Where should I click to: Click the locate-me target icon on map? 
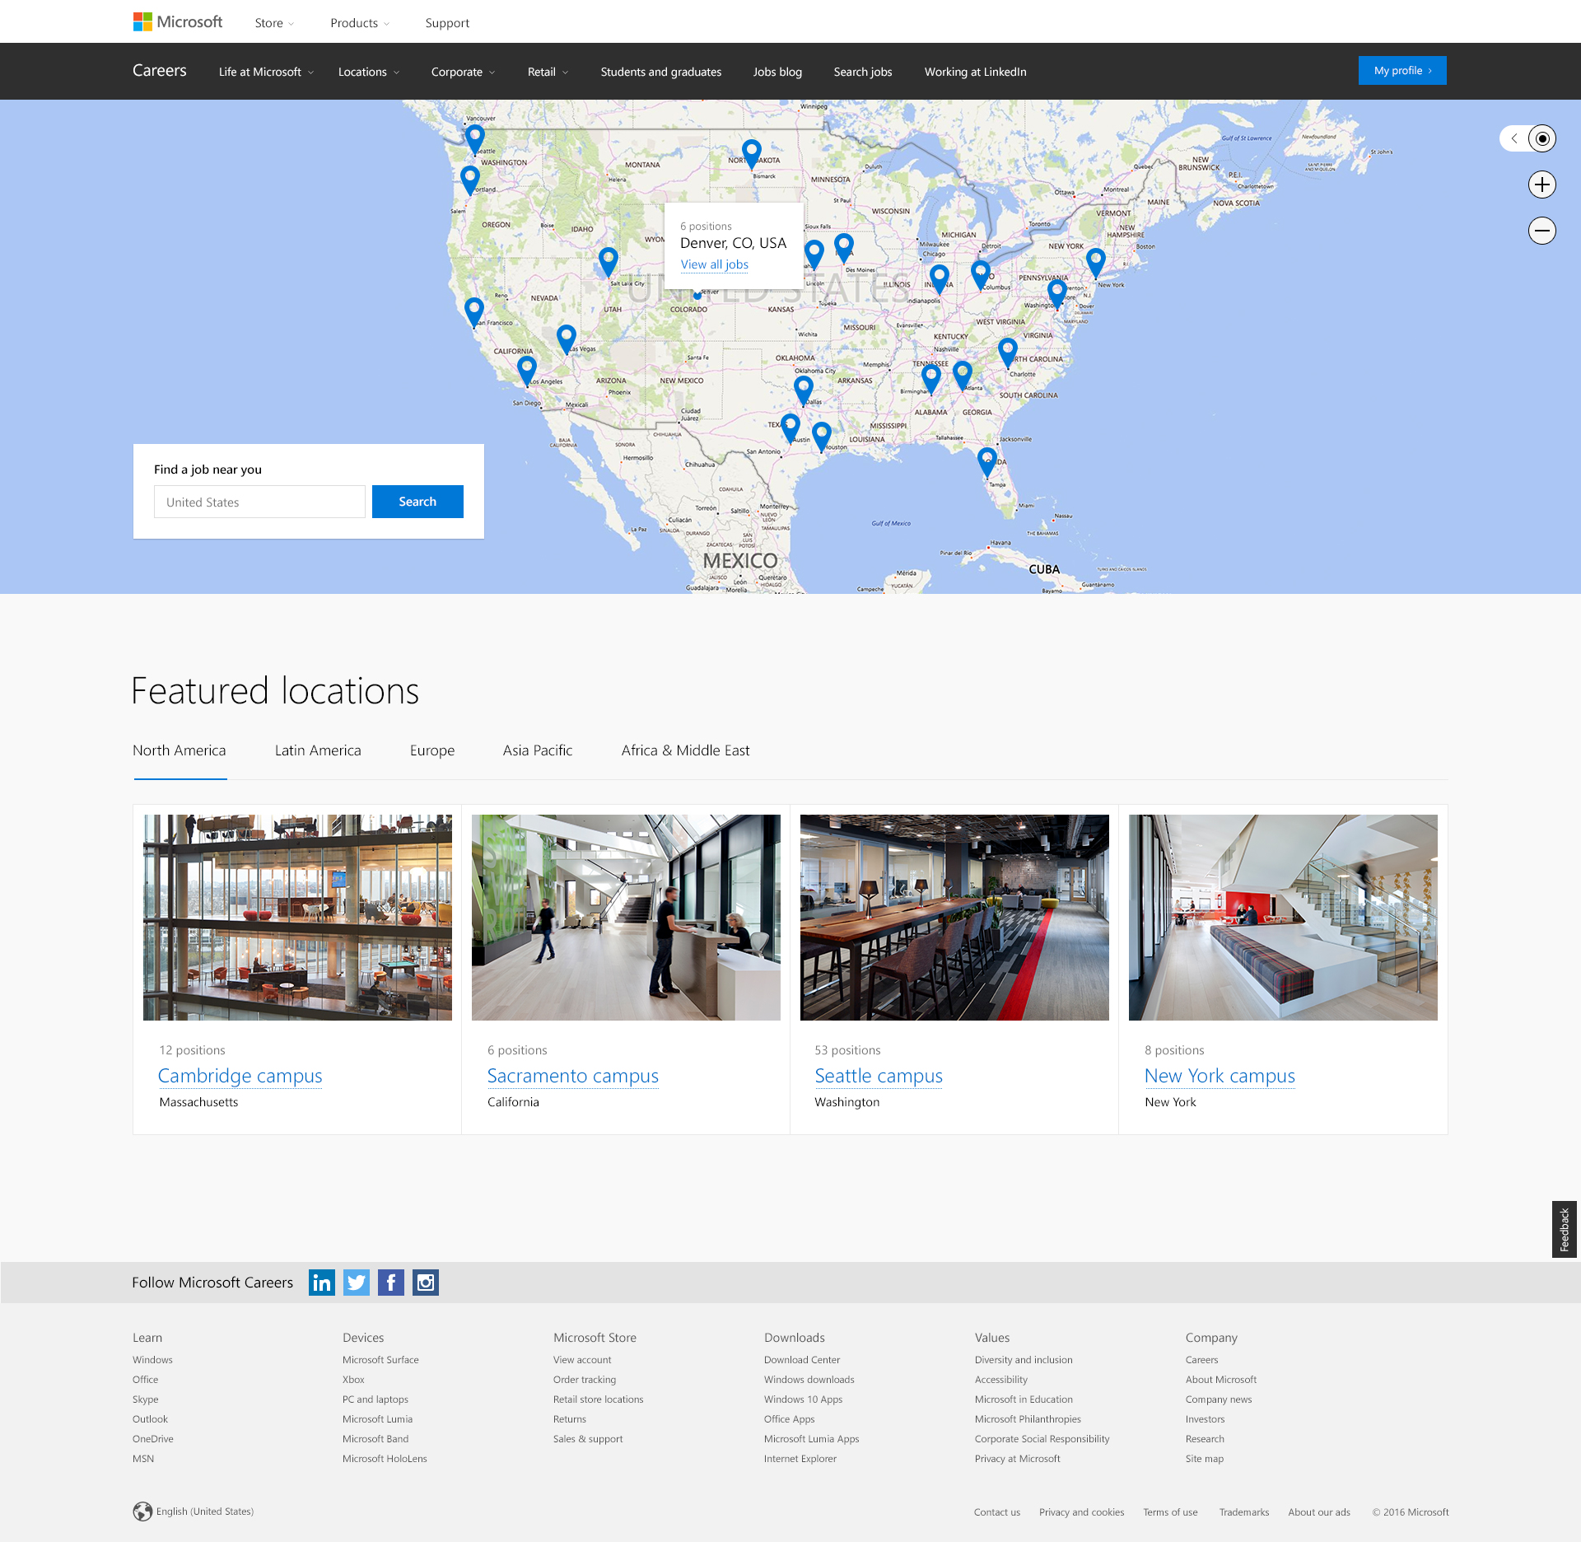click(x=1542, y=138)
